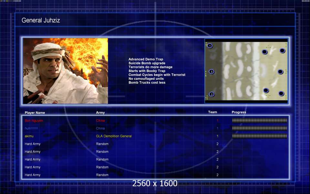Click team number in akimu's row
Image resolution: width=310 pixels, height=194 pixels.
point(217,136)
